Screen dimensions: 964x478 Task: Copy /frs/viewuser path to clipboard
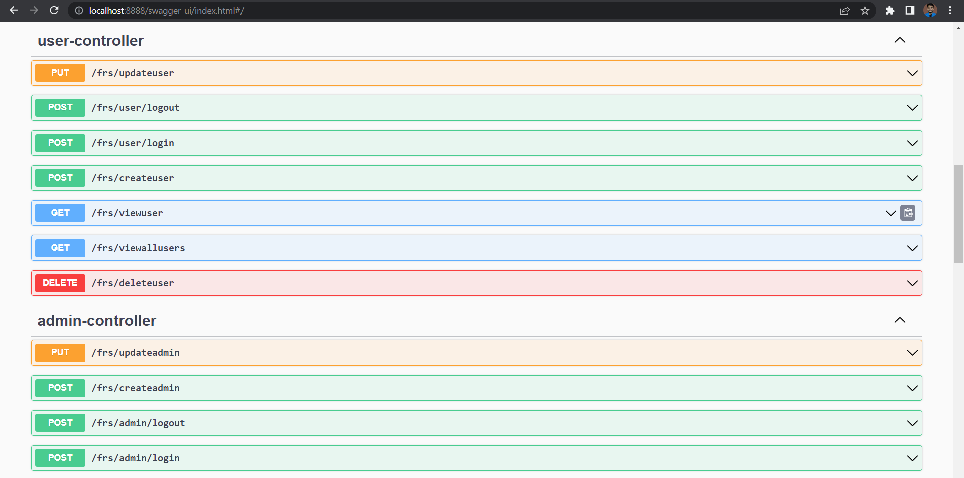point(908,213)
